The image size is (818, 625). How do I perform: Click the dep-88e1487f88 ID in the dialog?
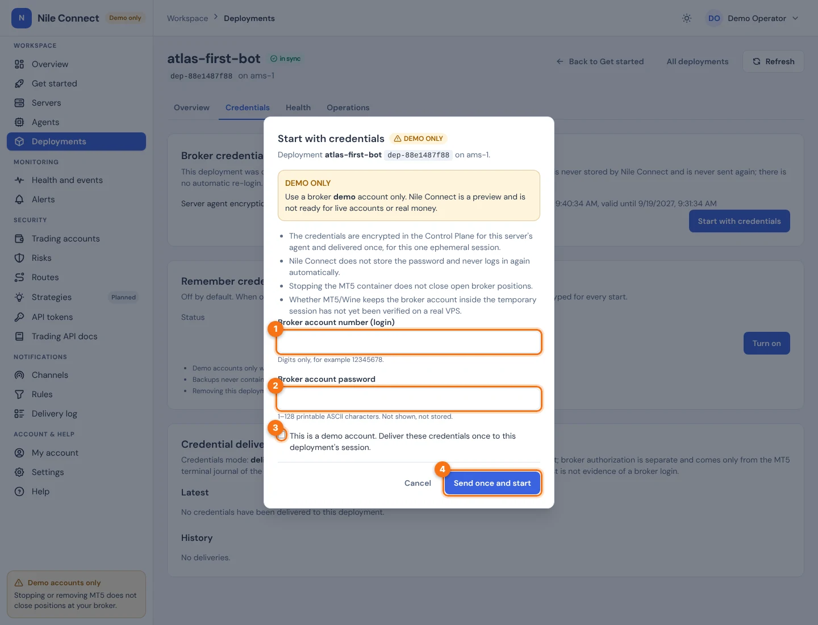[x=418, y=155]
